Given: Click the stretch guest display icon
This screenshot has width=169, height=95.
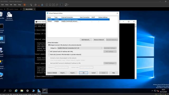Looking at the screenshot, I should [66, 5].
